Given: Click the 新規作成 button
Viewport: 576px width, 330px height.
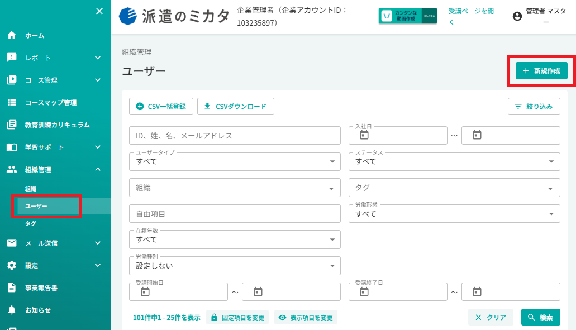Looking at the screenshot, I should 541,70.
